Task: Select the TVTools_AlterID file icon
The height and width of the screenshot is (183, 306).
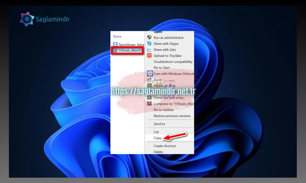Action: tap(115, 50)
